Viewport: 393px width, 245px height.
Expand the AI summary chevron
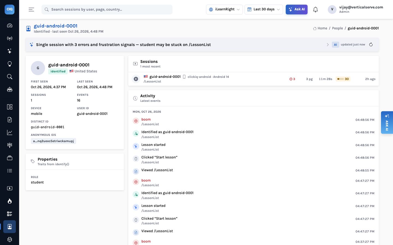[x=328, y=45]
